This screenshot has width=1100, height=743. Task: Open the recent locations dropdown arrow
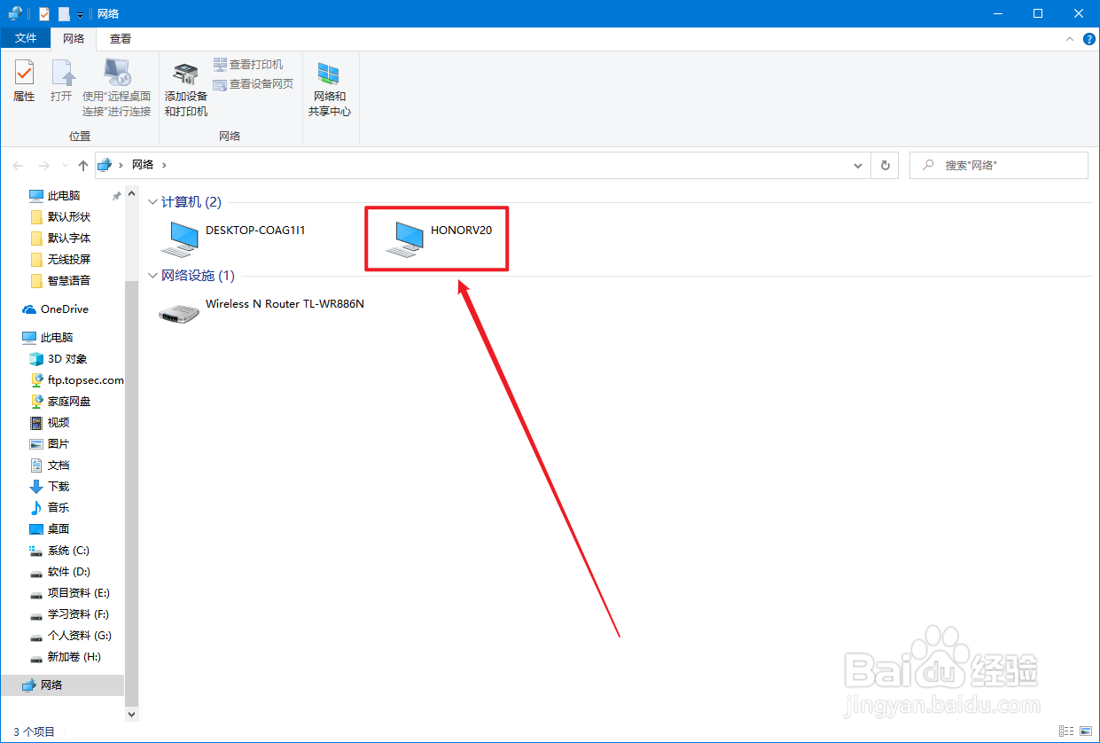click(65, 166)
